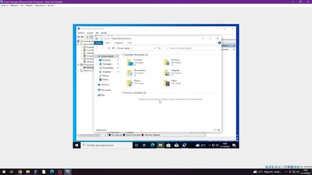Expand Servicios y Aplicaciones tree node
This screenshot has height=175, width=312.
(x=78, y=70)
